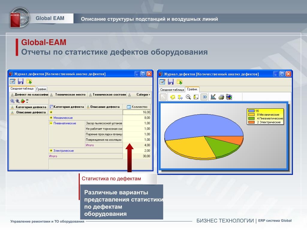
Task: Select 'Повреждения на изоляции' row
Action: click(x=104, y=140)
